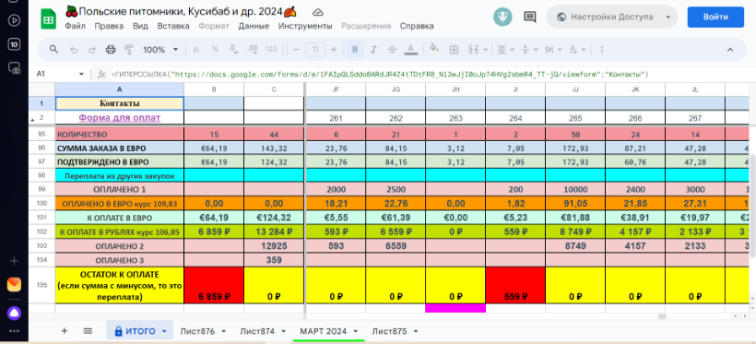Increase font size with plus button
This screenshot has width=756, height=344.
334,49
